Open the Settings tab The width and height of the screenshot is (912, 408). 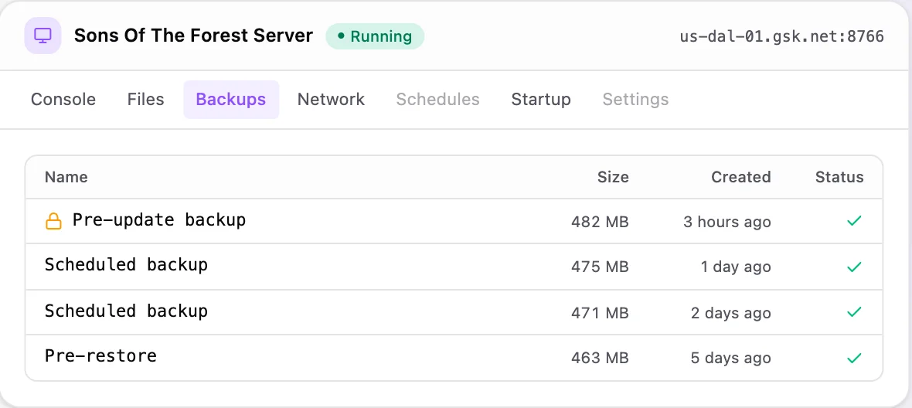(636, 100)
